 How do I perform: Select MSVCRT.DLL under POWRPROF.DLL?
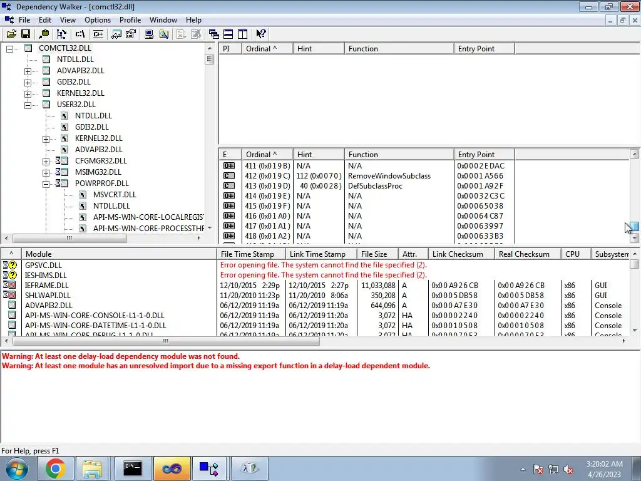pos(115,195)
